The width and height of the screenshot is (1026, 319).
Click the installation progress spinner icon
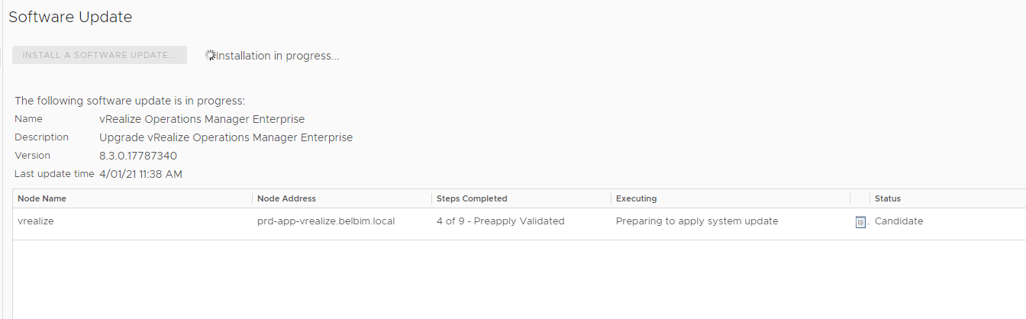tap(210, 56)
